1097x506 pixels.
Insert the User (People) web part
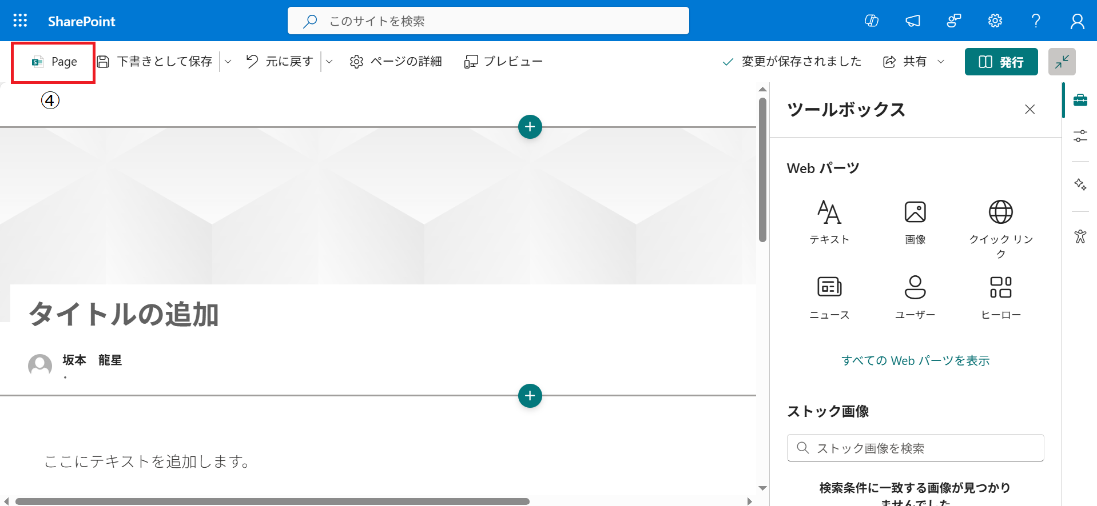tap(915, 287)
